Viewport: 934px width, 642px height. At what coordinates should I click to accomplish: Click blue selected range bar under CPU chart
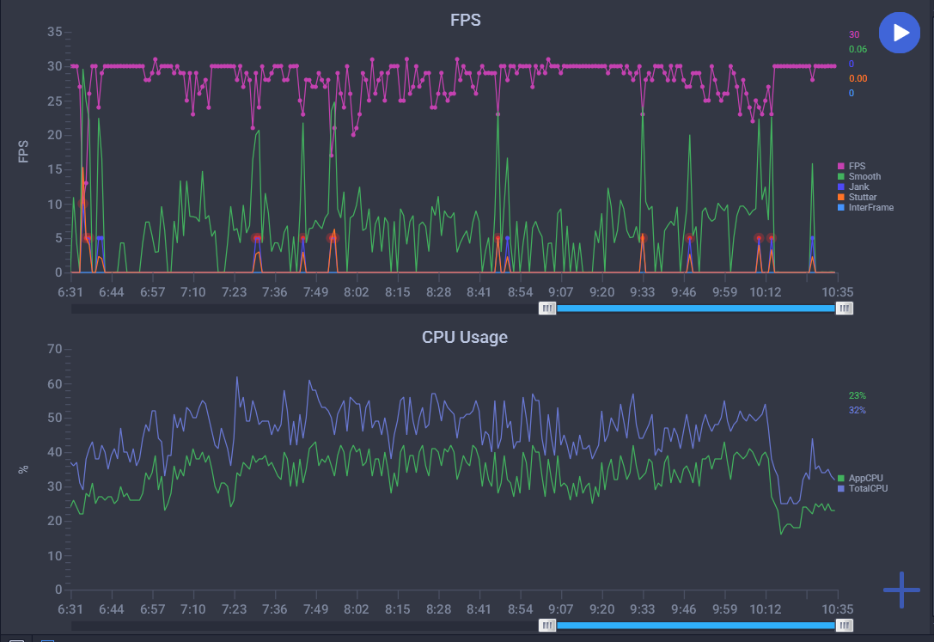[696, 626]
